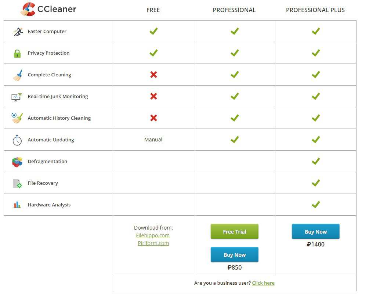Click the Hardware Analysis bar chart icon
The image size is (373, 299).
point(17,205)
